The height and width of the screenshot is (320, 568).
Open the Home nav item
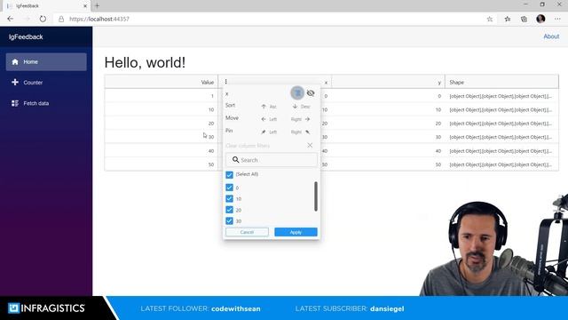tap(46, 61)
